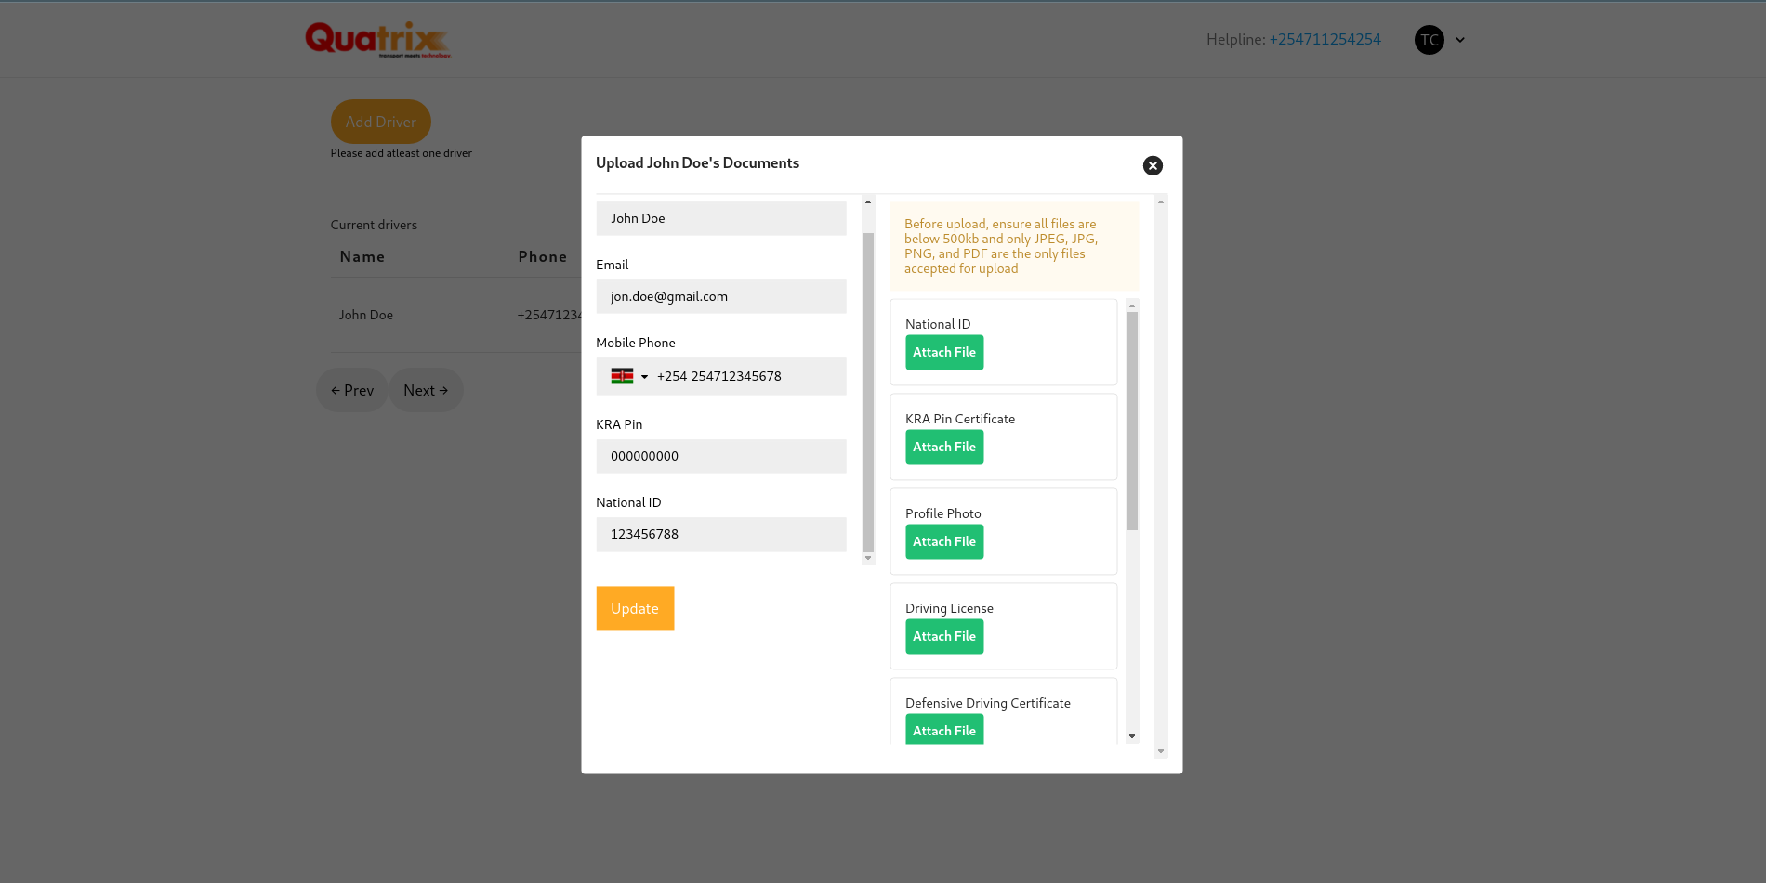Call the helpline number +254711254254
1766x883 pixels.
click(1325, 39)
